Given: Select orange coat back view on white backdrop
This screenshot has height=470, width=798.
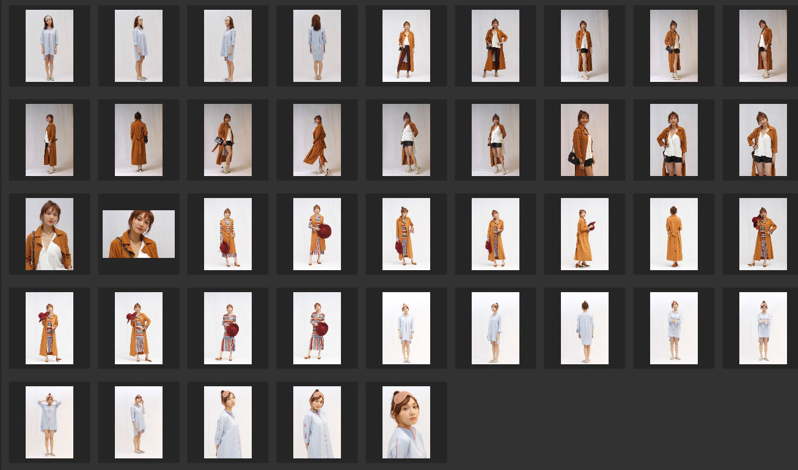Looking at the screenshot, I should pyautogui.click(x=673, y=234).
